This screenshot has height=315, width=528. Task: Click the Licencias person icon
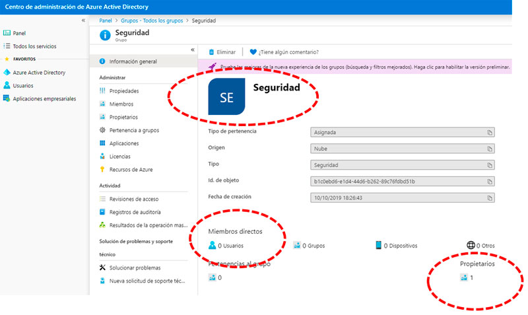tap(102, 157)
